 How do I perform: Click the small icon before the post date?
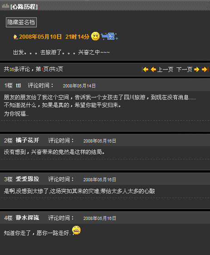[x=15, y=37]
